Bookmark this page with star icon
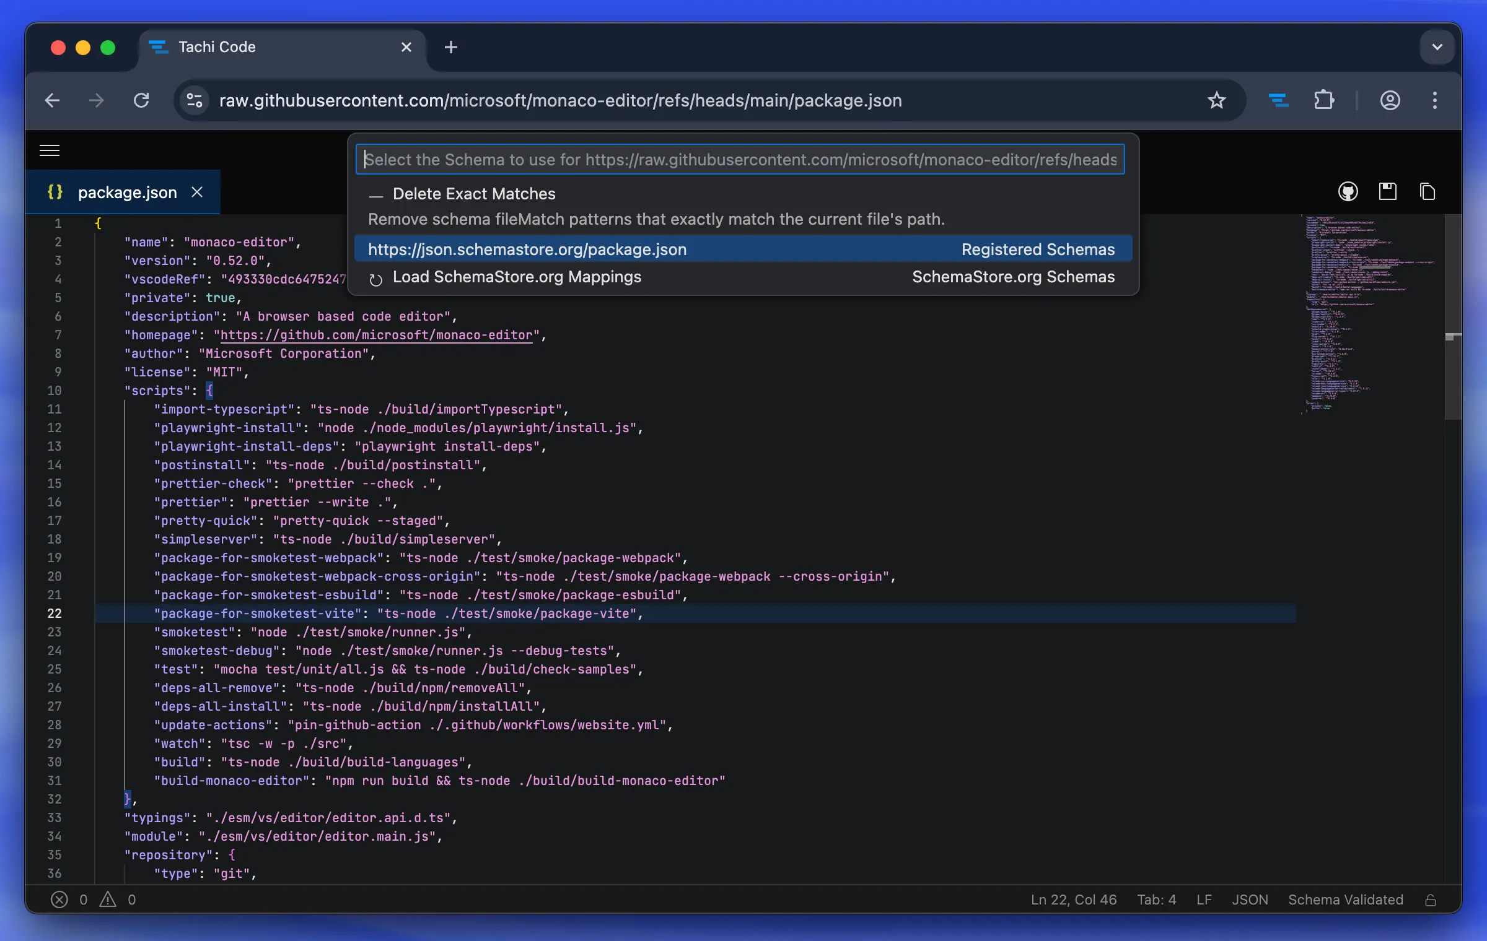Screen dimensions: 1487x941 (1216, 100)
